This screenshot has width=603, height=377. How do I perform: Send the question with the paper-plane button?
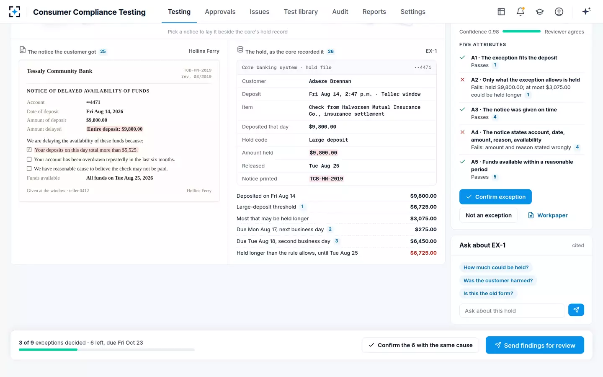pyautogui.click(x=576, y=310)
